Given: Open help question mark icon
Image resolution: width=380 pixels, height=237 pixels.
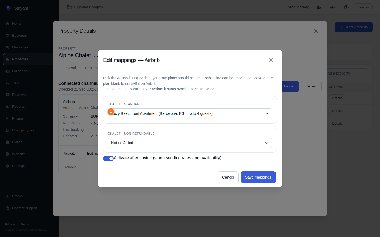Looking at the screenshot, I should tap(346, 7).
